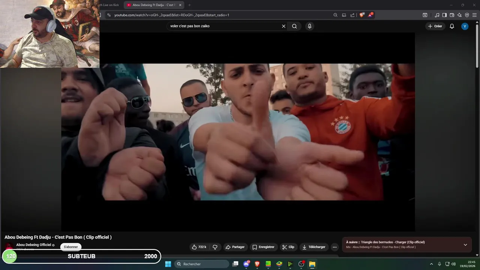
Task: Click the Créer button
Action: 435,26
